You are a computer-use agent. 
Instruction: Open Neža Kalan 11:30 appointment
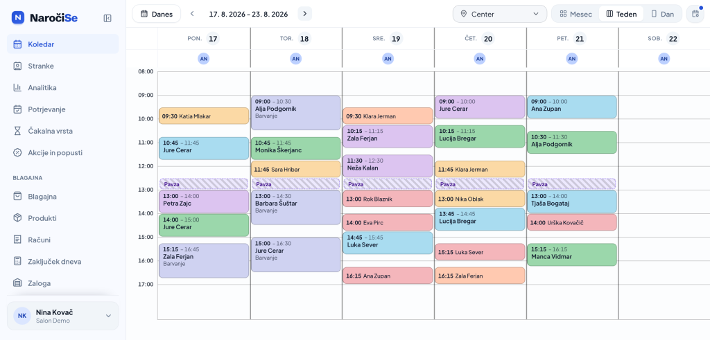tap(388, 166)
